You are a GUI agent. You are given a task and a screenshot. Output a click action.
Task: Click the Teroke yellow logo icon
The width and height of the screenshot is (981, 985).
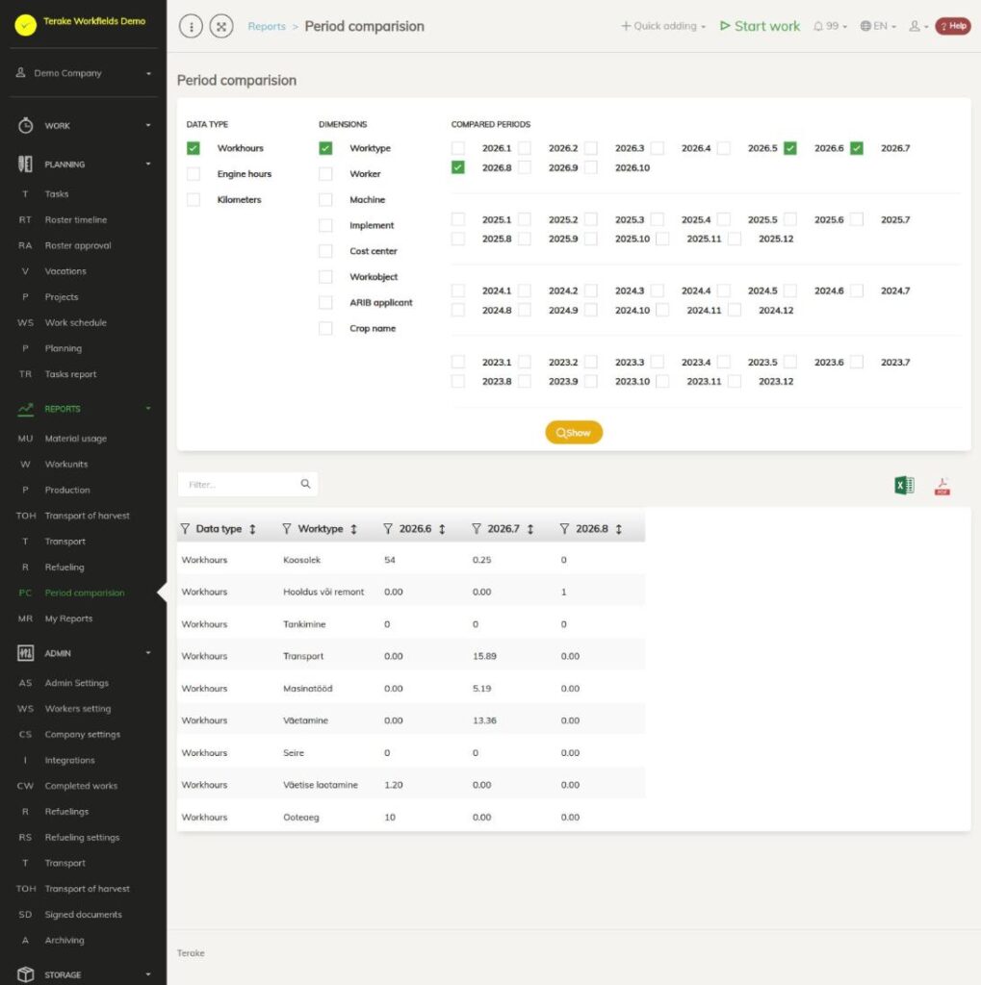[26, 25]
